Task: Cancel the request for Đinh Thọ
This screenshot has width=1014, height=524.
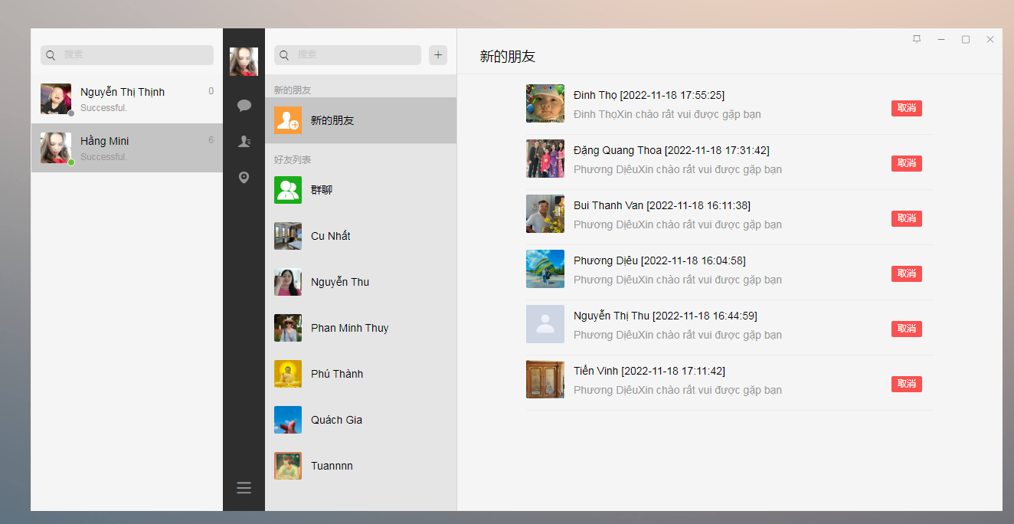Action: 906,108
